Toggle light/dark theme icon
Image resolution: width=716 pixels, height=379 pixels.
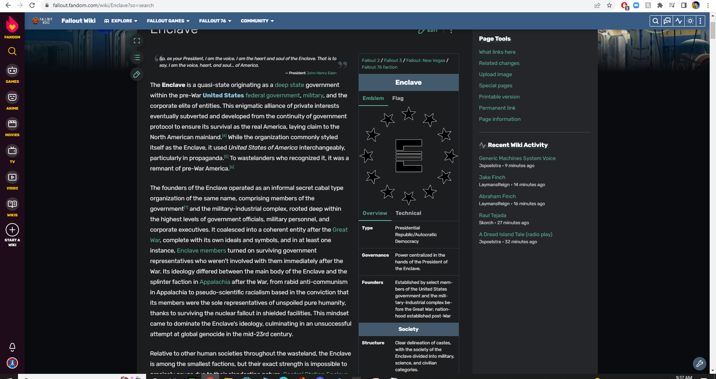pyautogui.click(x=690, y=21)
